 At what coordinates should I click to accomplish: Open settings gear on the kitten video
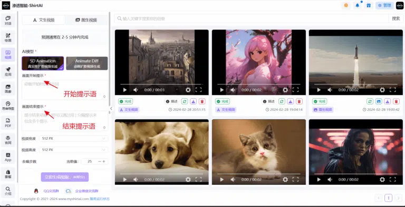[x=285, y=180]
